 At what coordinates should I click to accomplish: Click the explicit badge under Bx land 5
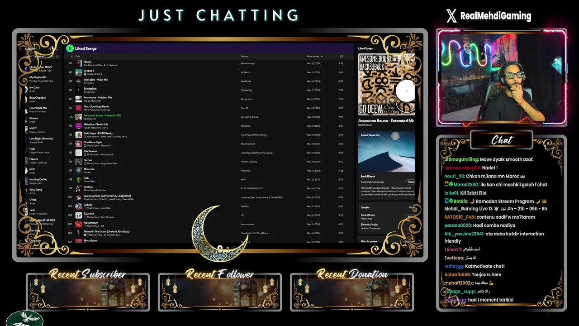tap(85, 74)
